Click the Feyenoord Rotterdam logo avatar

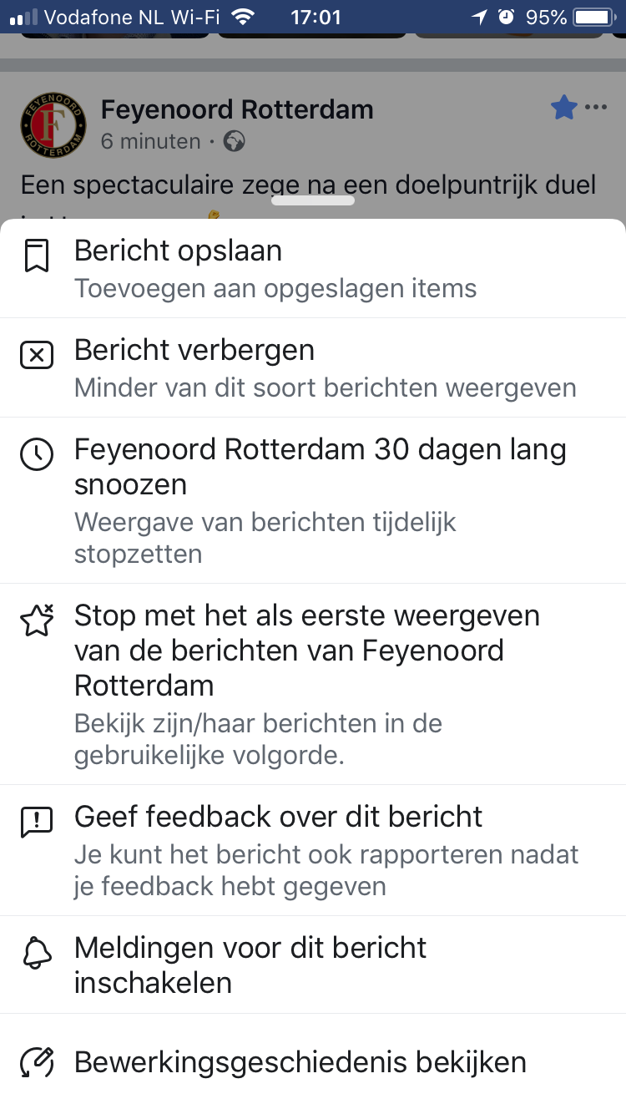[53, 125]
